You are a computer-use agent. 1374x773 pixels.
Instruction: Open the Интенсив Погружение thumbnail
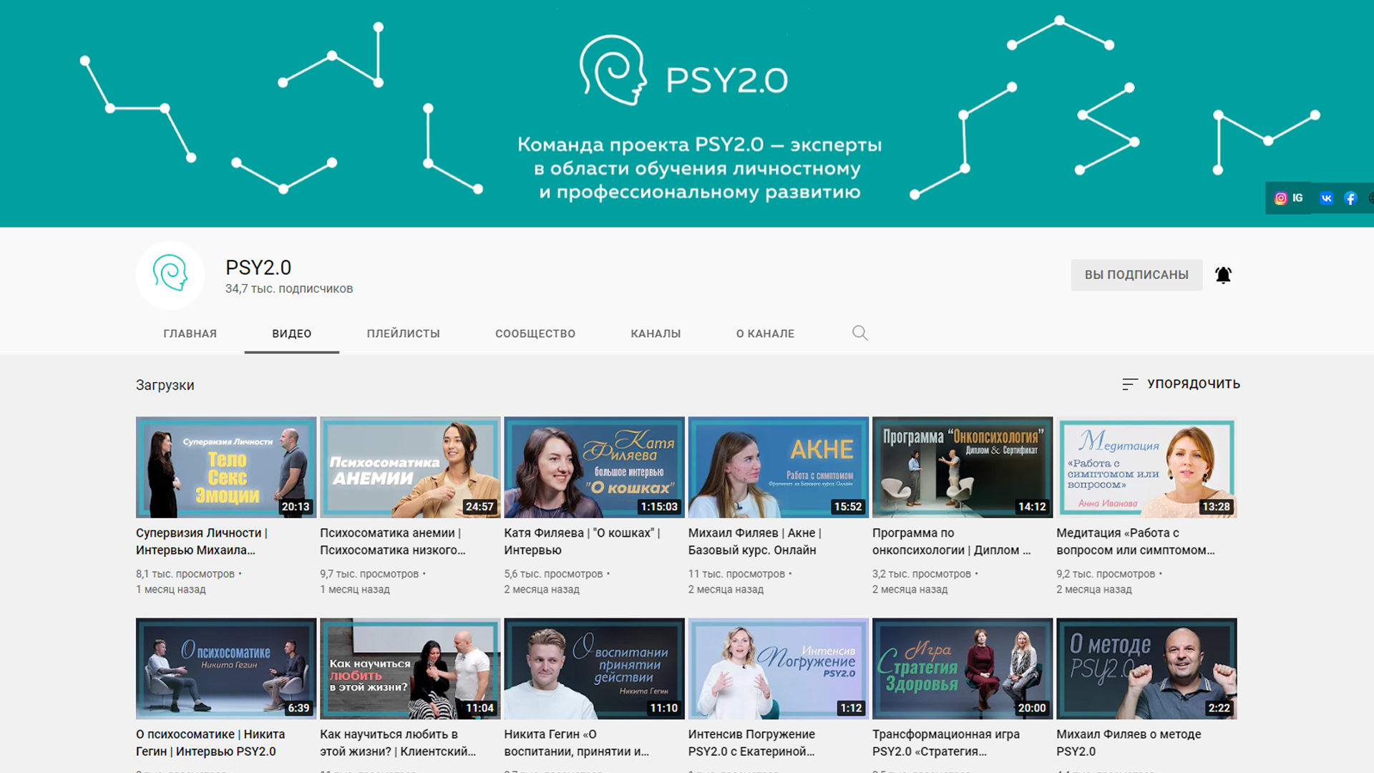[x=779, y=669]
